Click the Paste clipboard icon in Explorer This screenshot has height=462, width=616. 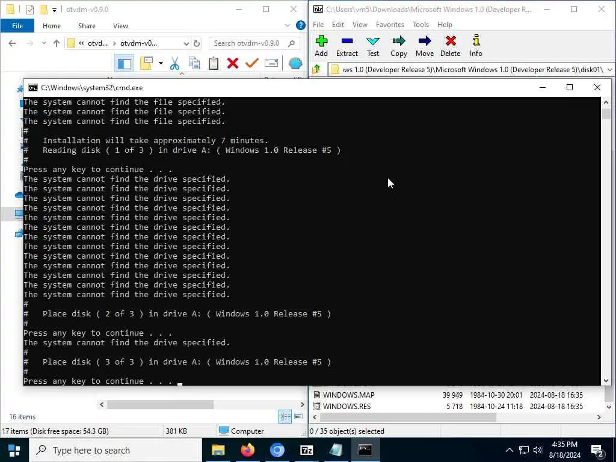coord(214,63)
